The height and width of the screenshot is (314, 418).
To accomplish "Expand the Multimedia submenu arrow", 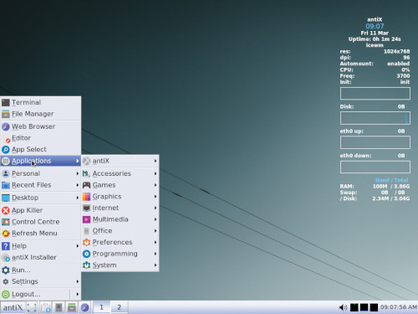I will [x=155, y=219].
